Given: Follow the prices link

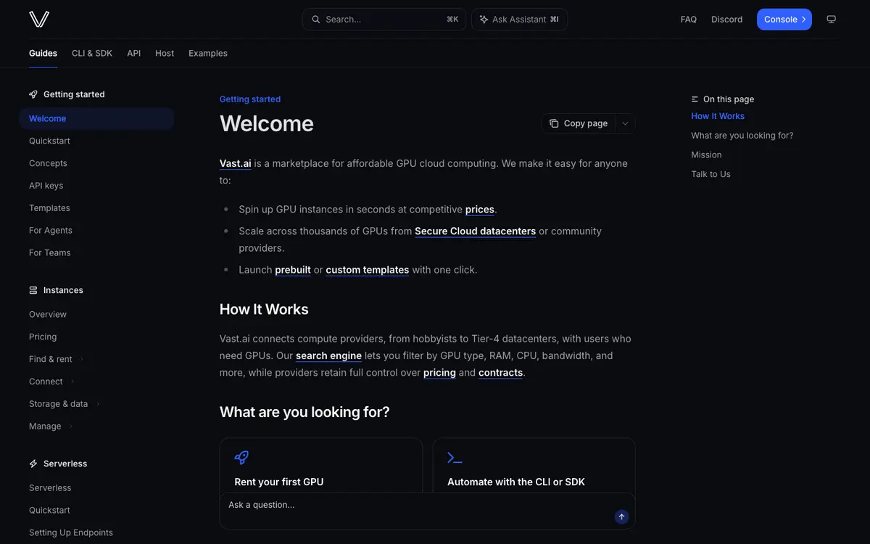Looking at the screenshot, I should click(x=480, y=210).
